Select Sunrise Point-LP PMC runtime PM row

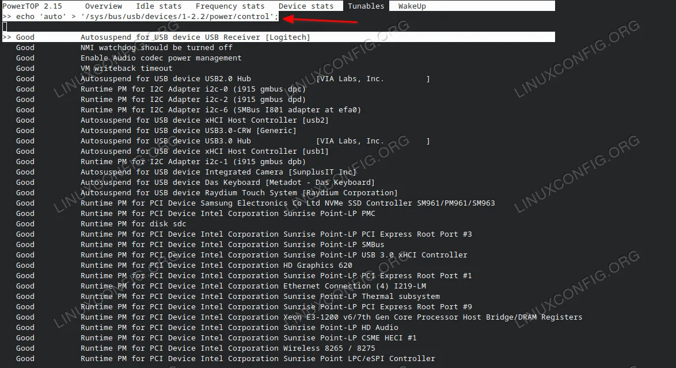[x=195, y=213]
